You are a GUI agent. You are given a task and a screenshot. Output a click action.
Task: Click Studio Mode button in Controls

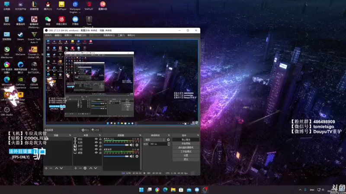[x=186, y=152]
